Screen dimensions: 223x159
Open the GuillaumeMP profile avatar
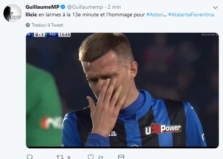click(x=13, y=13)
